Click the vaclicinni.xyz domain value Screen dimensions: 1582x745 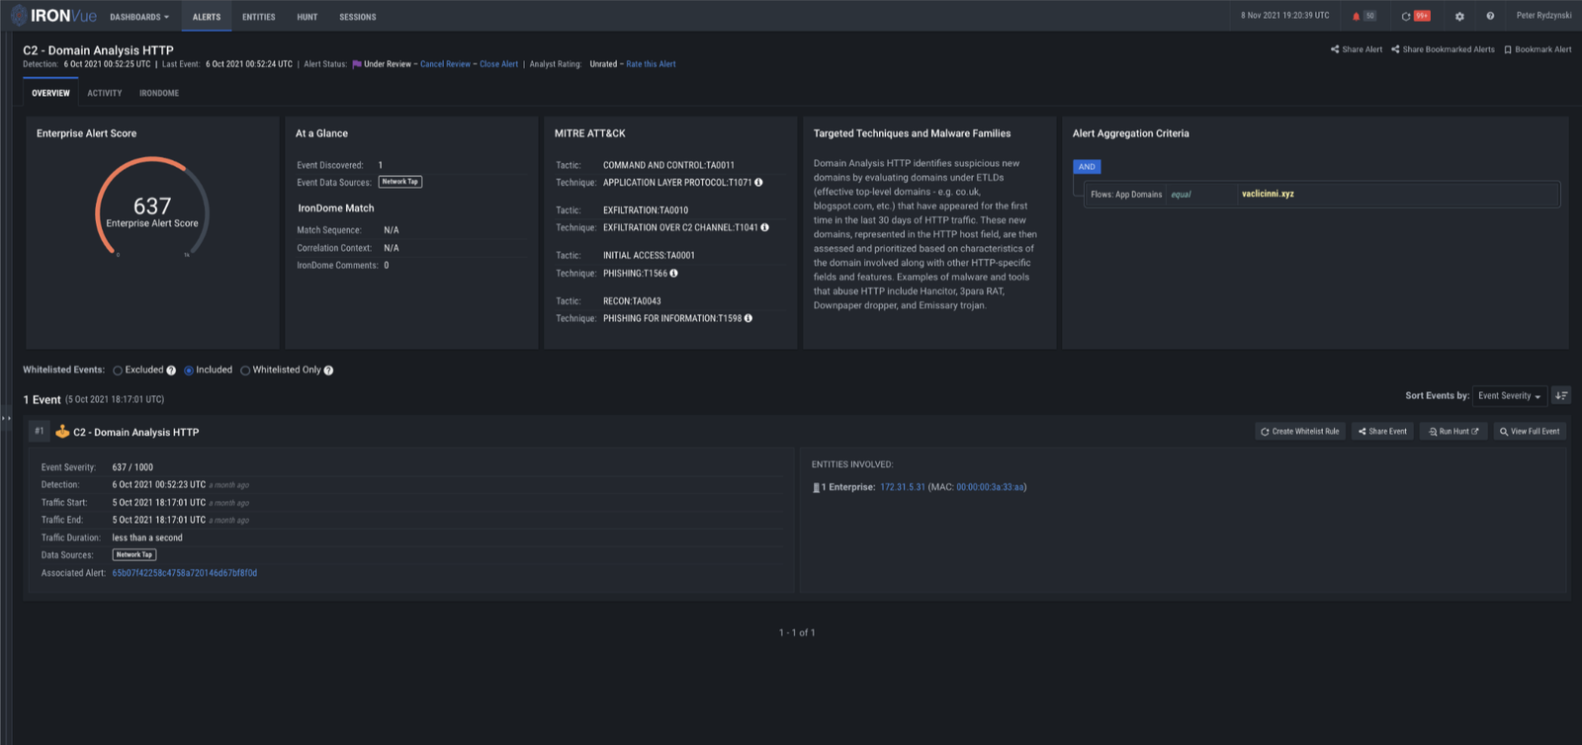coord(1268,194)
